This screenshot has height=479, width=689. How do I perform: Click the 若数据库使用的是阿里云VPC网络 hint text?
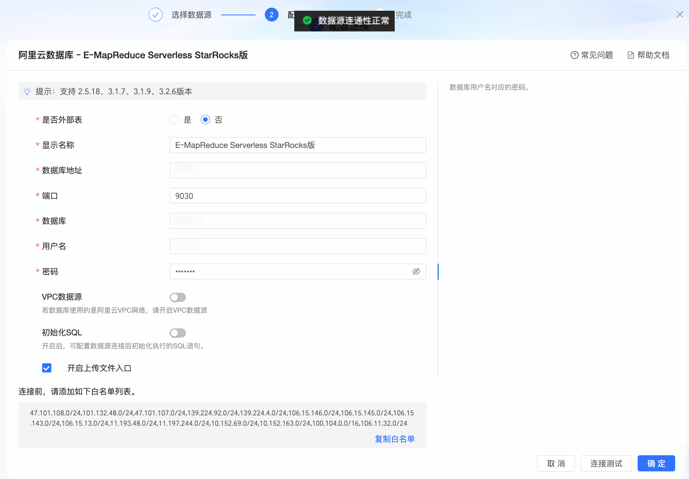tap(125, 310)
